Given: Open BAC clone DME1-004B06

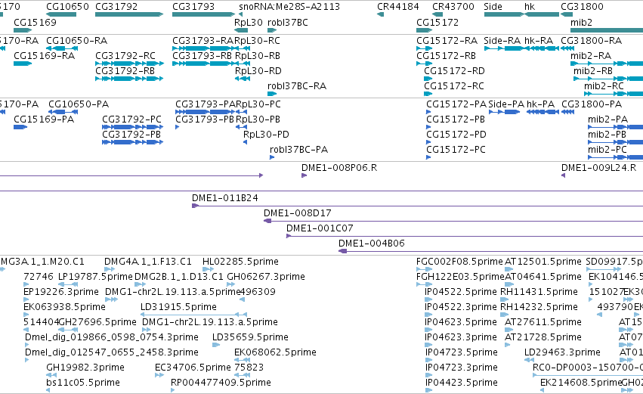Looking at the screenshot, I should click(372, 244).
